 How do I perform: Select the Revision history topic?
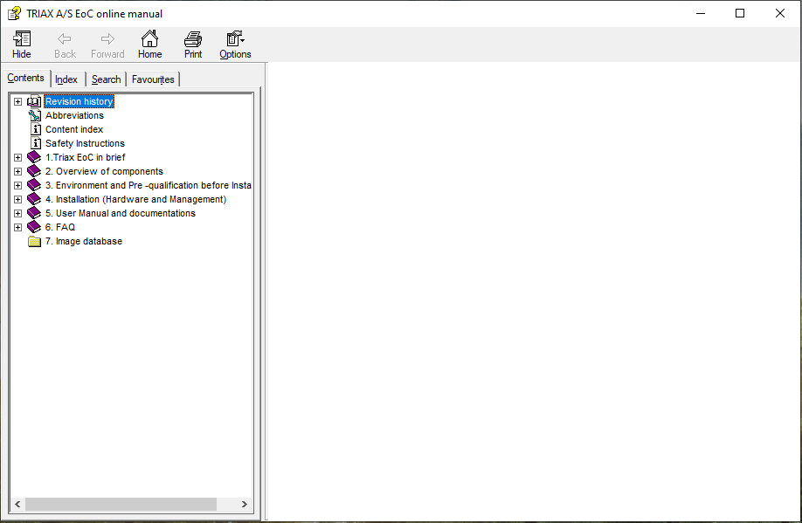click(80, 101)
